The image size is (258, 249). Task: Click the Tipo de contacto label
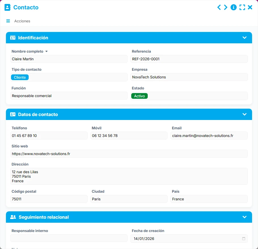coord(26,70)
